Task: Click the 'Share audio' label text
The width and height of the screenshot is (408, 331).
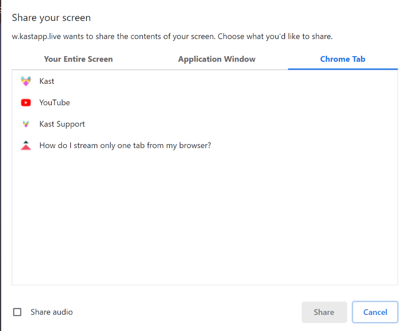Action: 51,312
